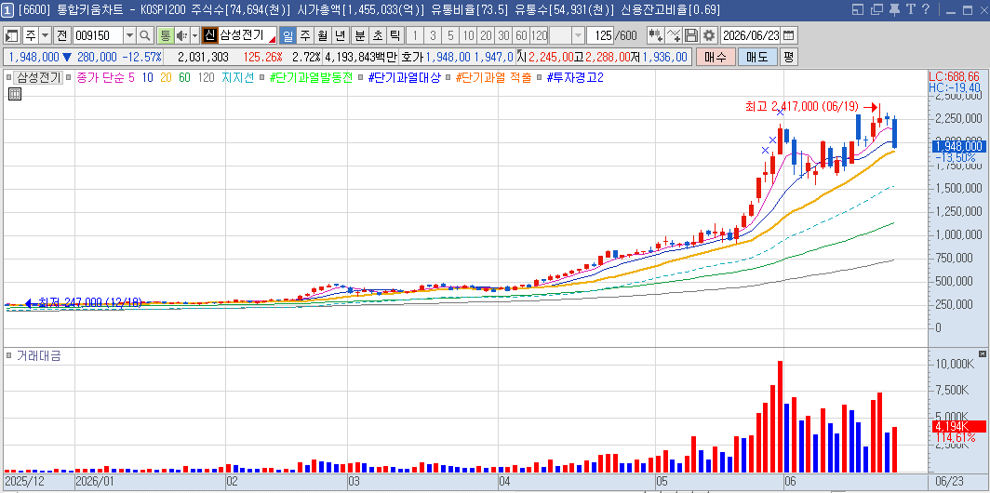Click the 호가 quote label
The width and height of the screenshot is (990, 493).
pyautogui.click(x=411, y=57)
